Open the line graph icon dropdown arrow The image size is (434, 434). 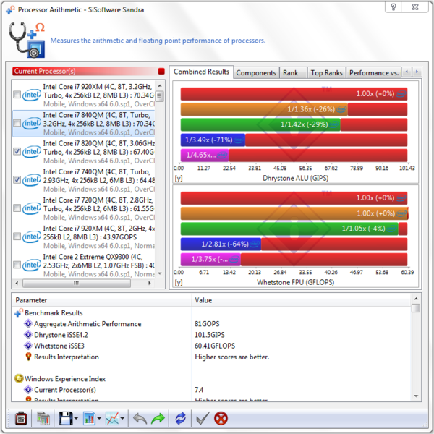pos(122,419)
